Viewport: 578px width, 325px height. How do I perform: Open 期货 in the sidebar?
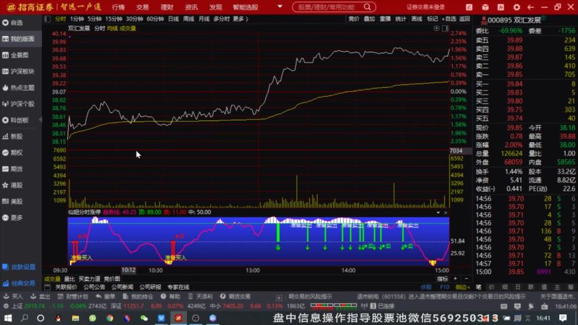tap(14, 169)
